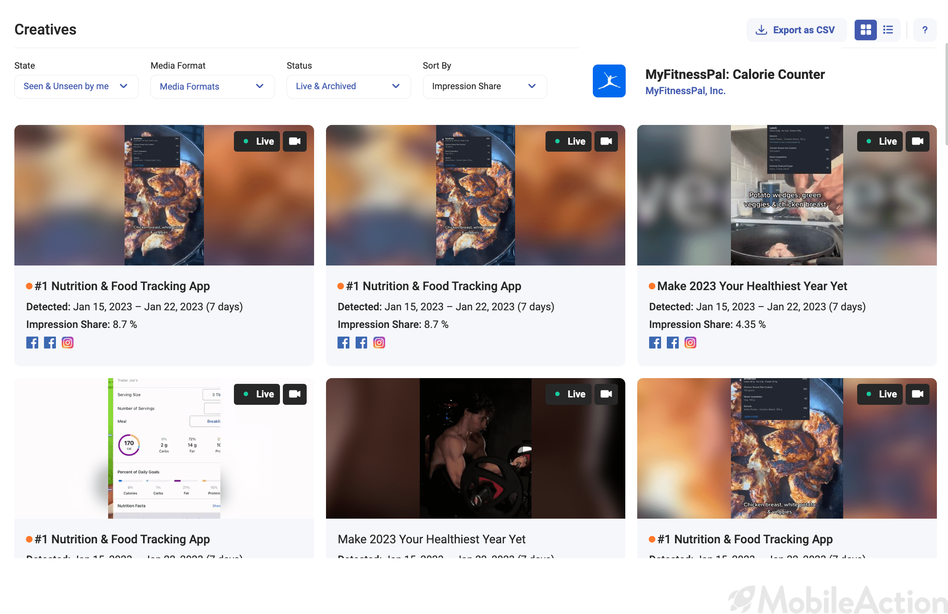Click second Facebook icon on 4.35% card
Image resolution: width=948 pixels, height=614 pixels.
673,343
